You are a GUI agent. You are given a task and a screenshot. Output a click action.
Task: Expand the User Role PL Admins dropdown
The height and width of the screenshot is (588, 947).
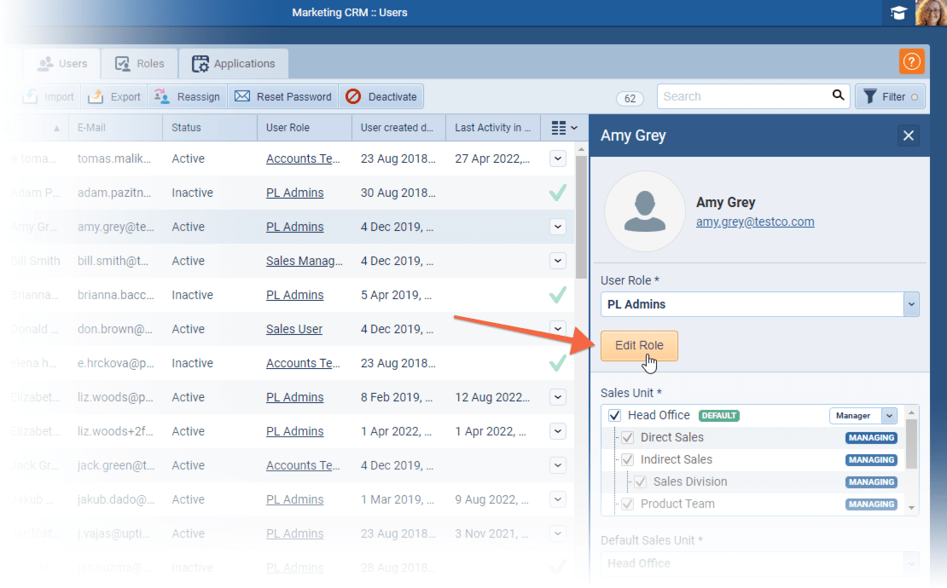[911, 304]
